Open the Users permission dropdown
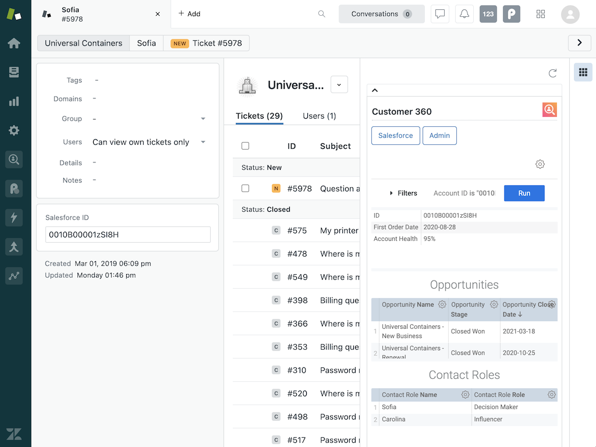This screenshot has width=596, height=447. (203, 142)
